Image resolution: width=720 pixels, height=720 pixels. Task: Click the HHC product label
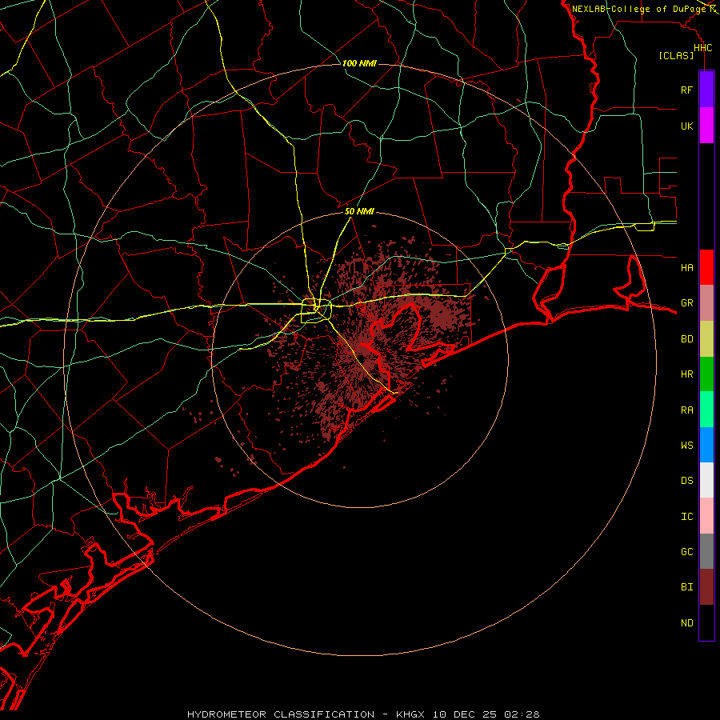(702, 48)
